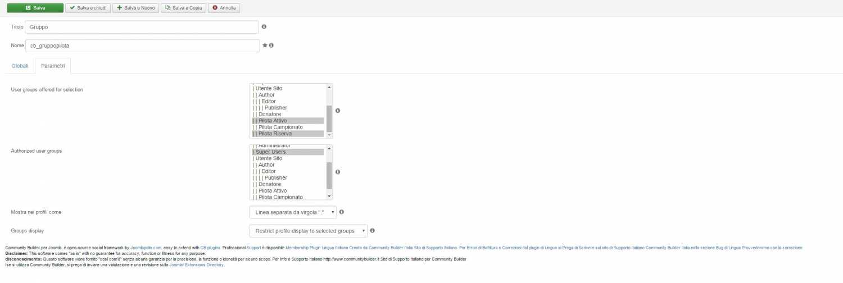The height and width of the screenshot is (283, 843).
Task: Select Donatore in Authorized user groups list
Action: coord(270,184)
